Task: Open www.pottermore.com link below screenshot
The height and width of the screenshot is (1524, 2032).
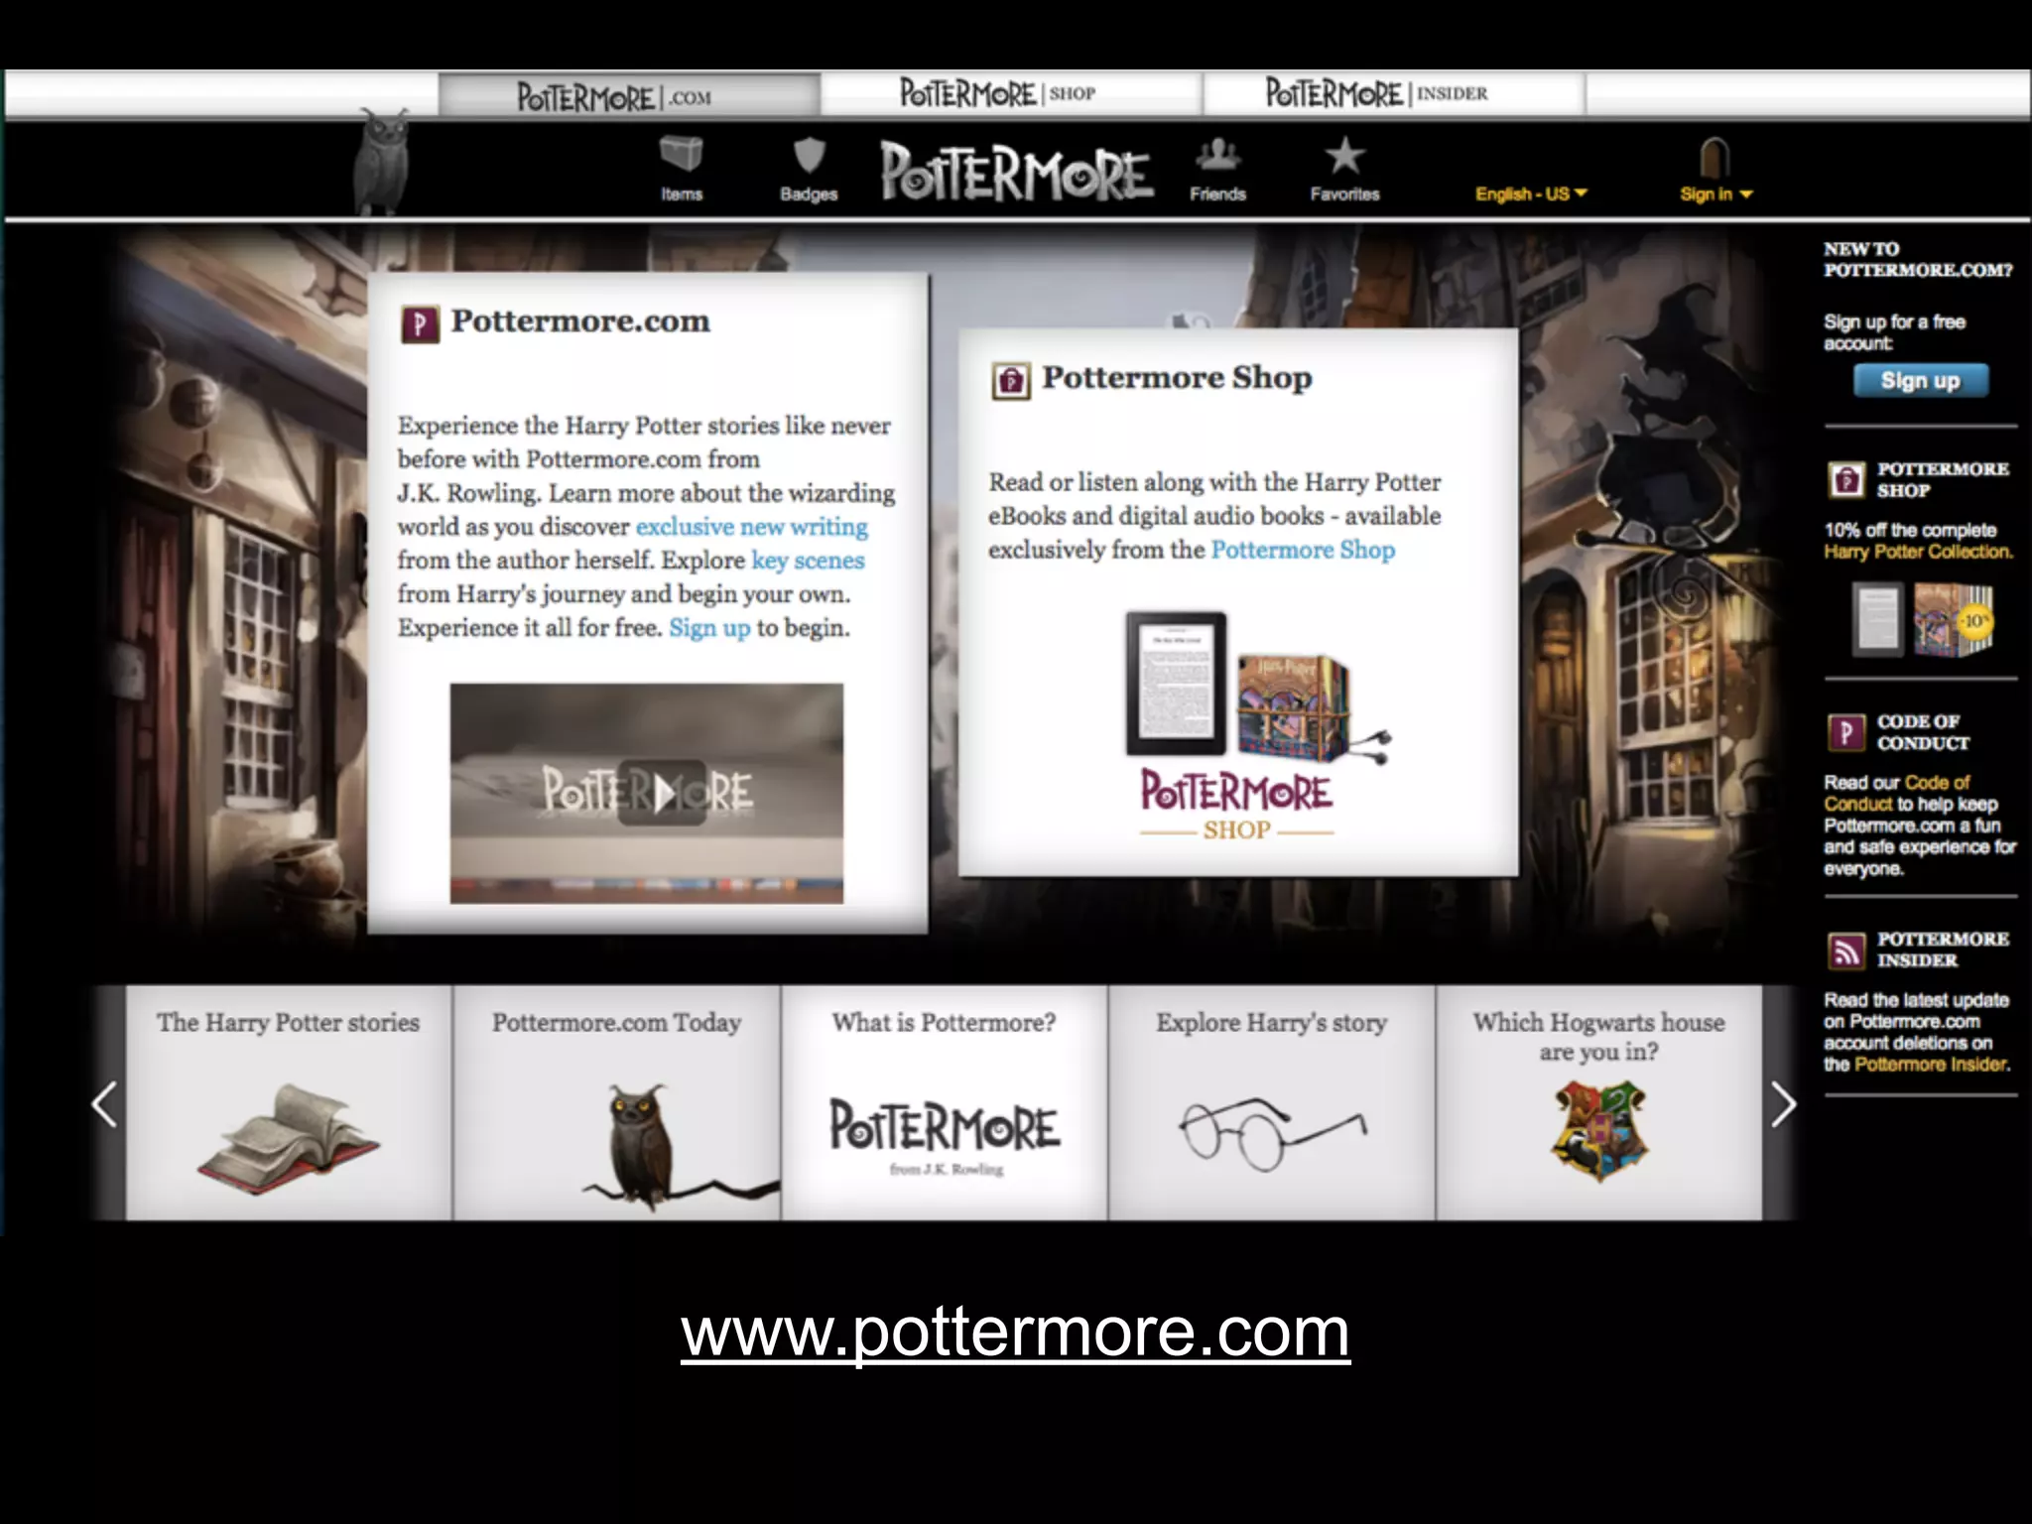Action: click(x=1015, y=1332)
